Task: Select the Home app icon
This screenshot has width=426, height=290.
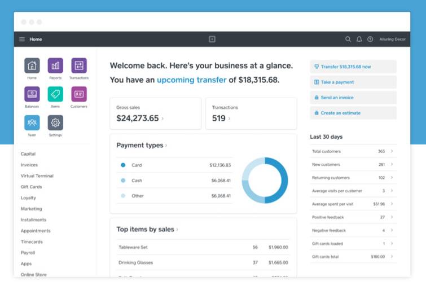Action: click(x=32, y=65)
